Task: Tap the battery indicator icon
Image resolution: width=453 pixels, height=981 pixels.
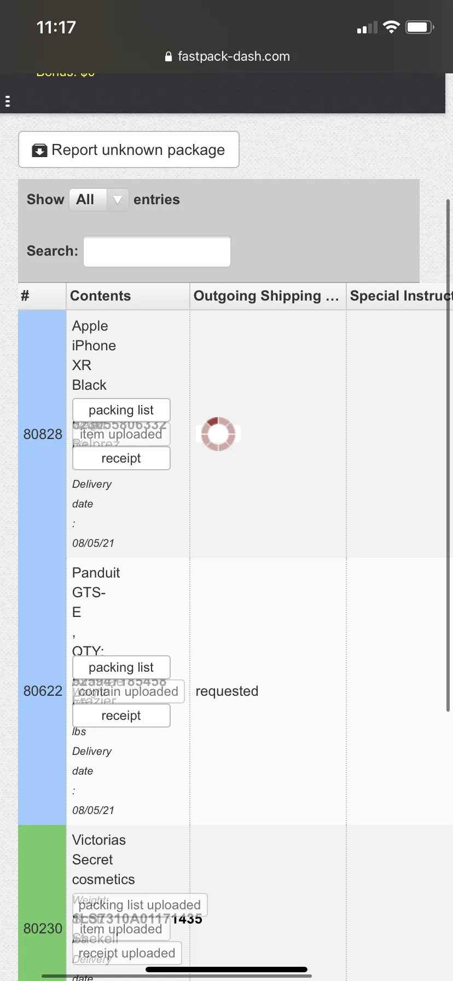Action: point(420,27)
